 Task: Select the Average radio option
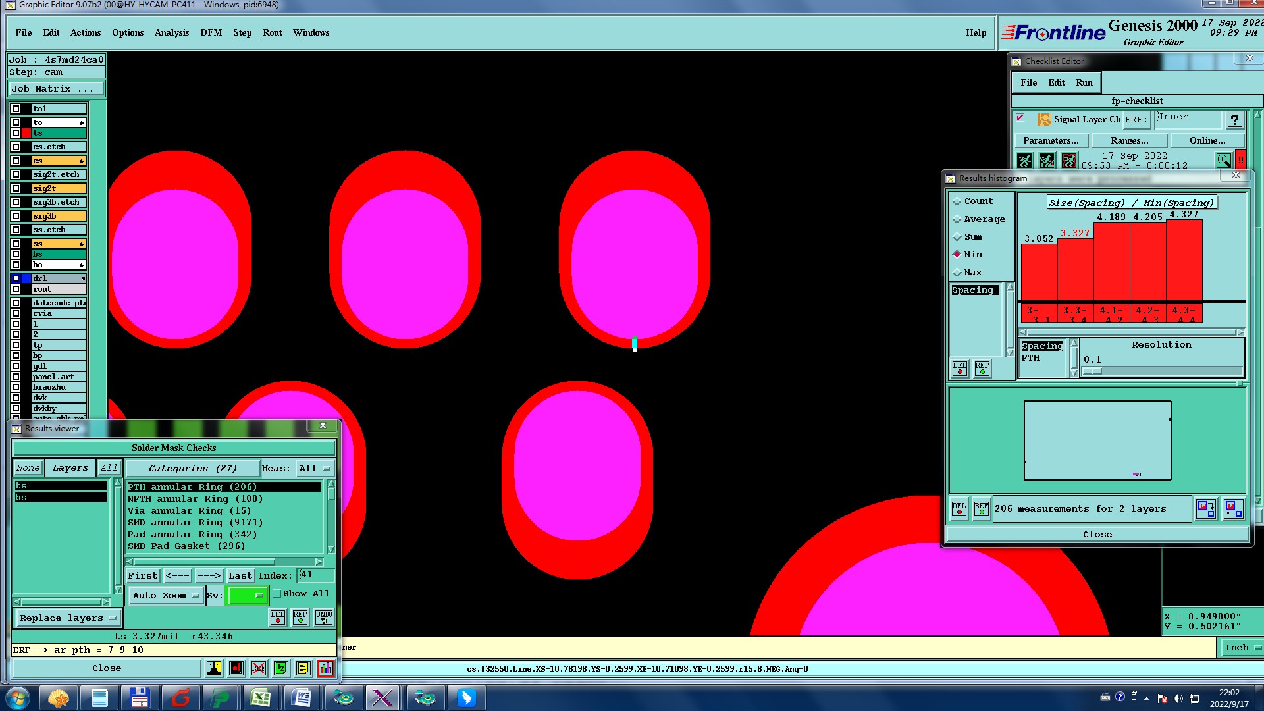[957, 219]
